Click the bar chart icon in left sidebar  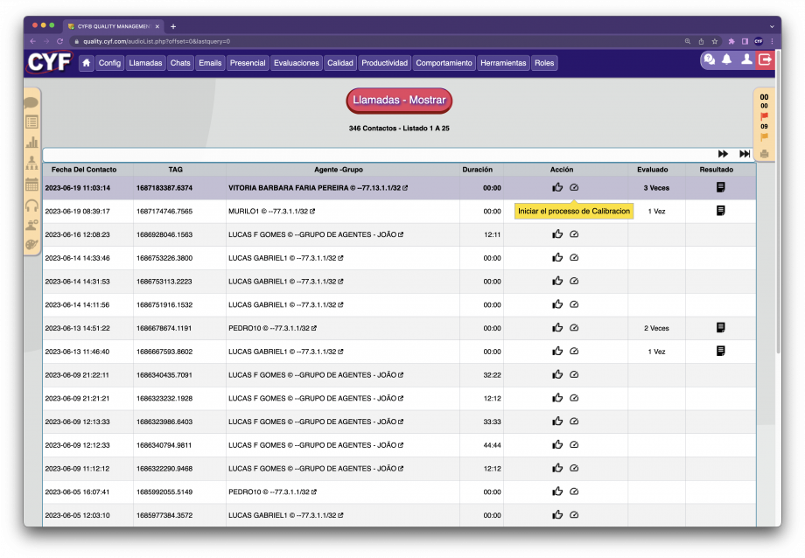coord(31,142)
